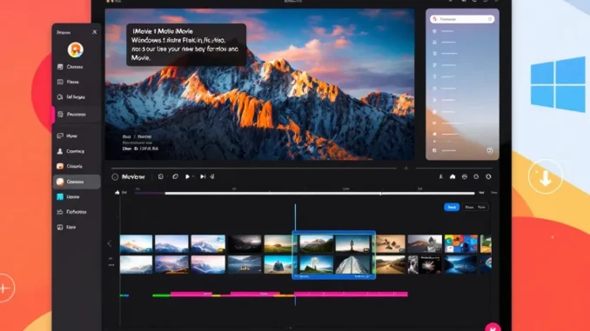
Task: Select the first mountain thumbnail in top row
Action: point(136,243)
